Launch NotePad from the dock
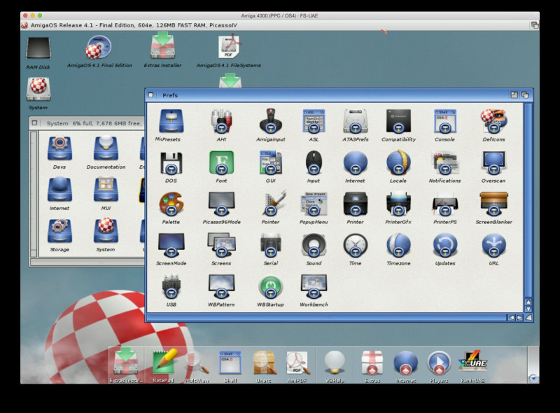The width and height of the screenshot is (560, 413). [x=164, y=363]
